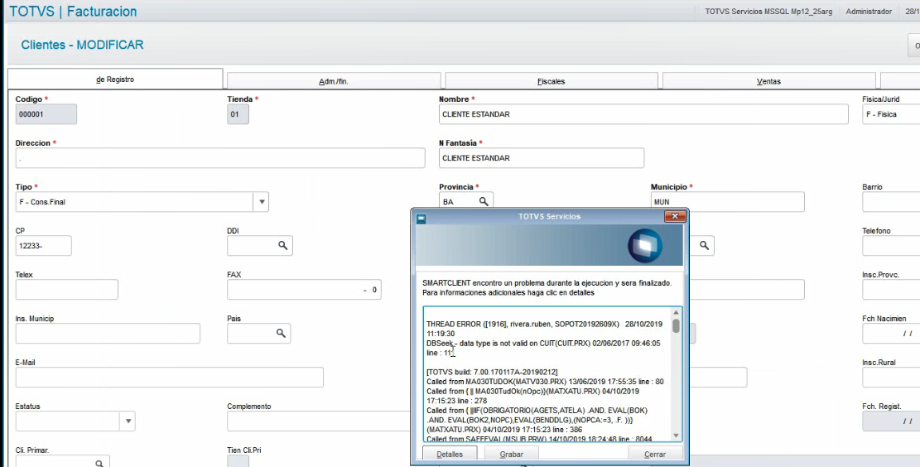Click the E-Mail input field
This screenshot has height=467, width=920.
tap(170, 378)
